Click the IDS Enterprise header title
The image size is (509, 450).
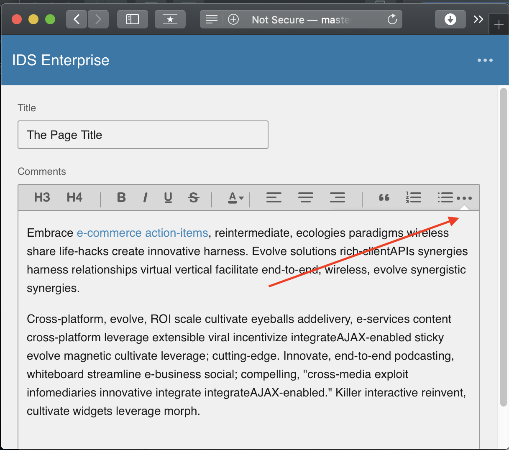pos(61,60)
